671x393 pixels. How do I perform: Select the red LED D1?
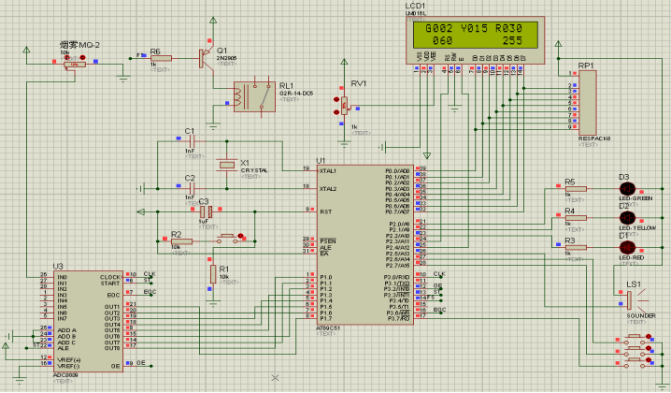(x=628, y=247)
